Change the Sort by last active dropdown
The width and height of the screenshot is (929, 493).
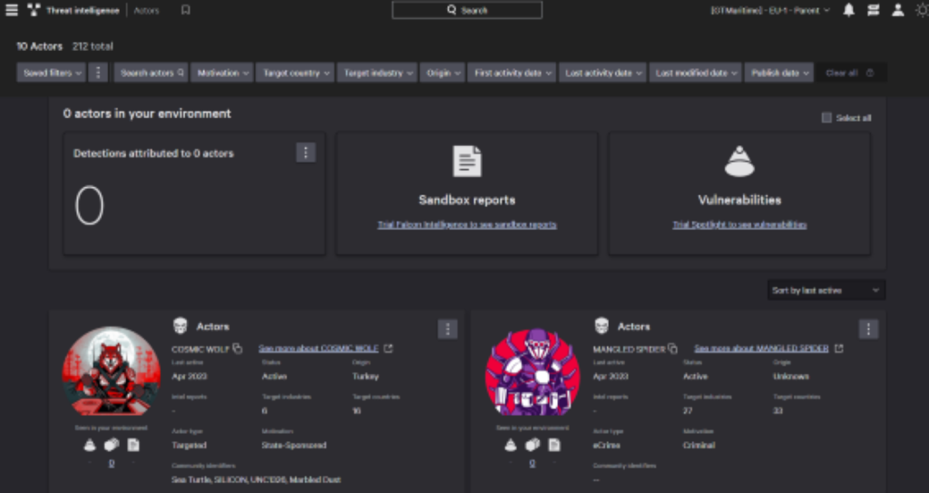pyautogui.click(x=826, y=291)
